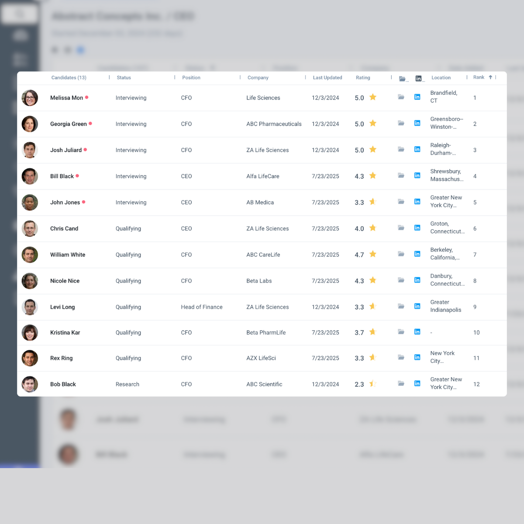Click Kristina Kar's avatar photo
This screenshot has height=524, width=524.
click(30, 333)
